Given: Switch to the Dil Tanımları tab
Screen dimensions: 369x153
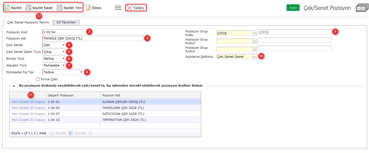Looking at the screenshot, I should coord(66,23).
